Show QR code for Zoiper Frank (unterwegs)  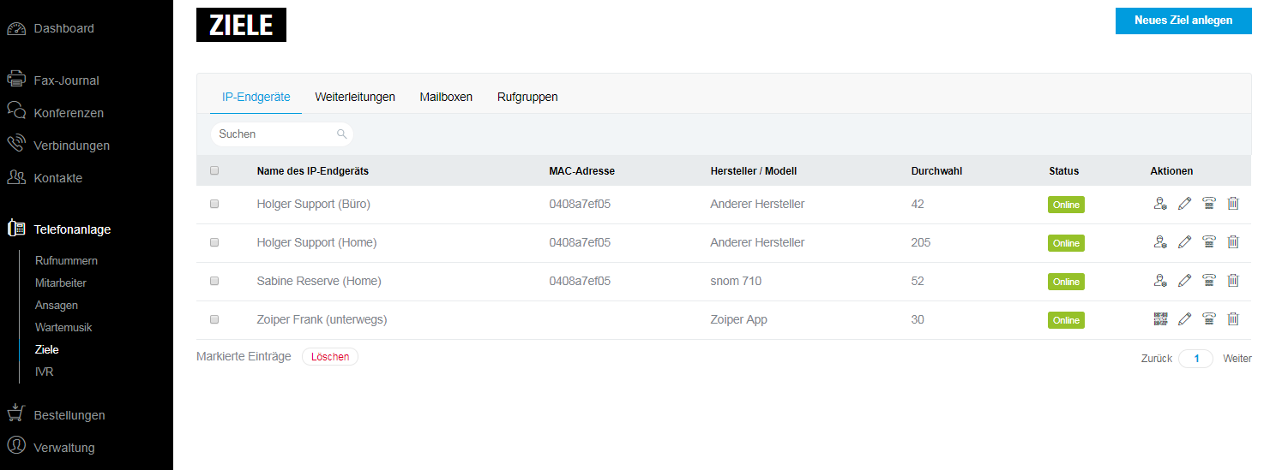[x=1160, y=319]
